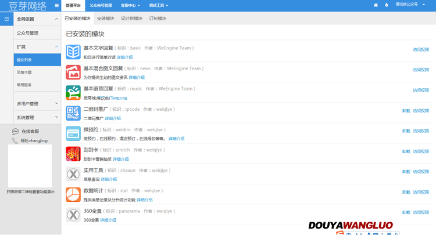Screen dimensions: 436x235
Task: Click the basic text reply module icon
Action: click(x=73, y=52)
